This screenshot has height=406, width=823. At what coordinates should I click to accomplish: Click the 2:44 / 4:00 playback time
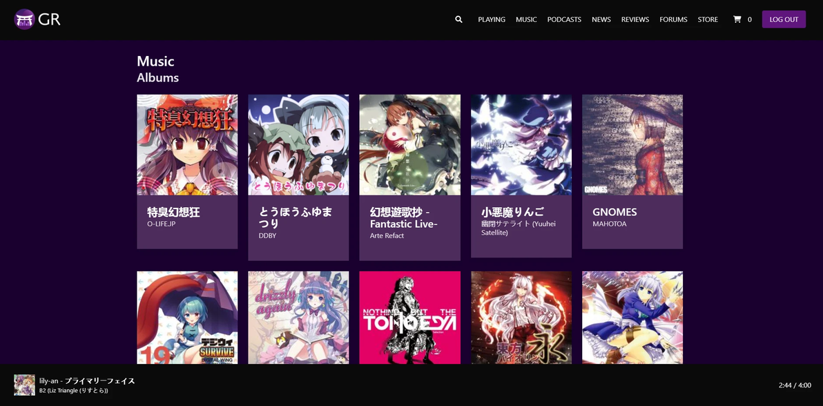coord(795,385)
